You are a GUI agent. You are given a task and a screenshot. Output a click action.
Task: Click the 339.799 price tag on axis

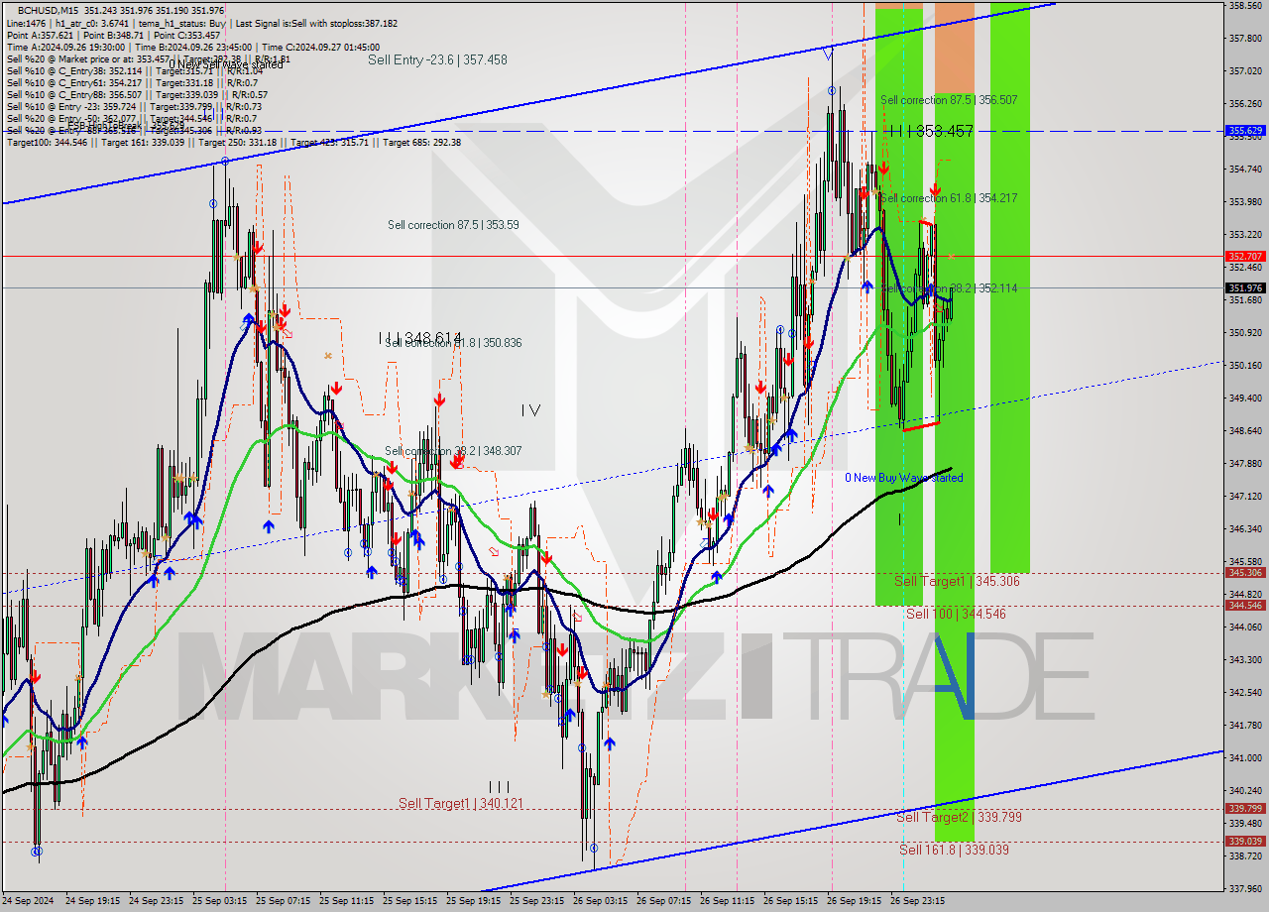pyautogui.click(x=1245, y=809)
